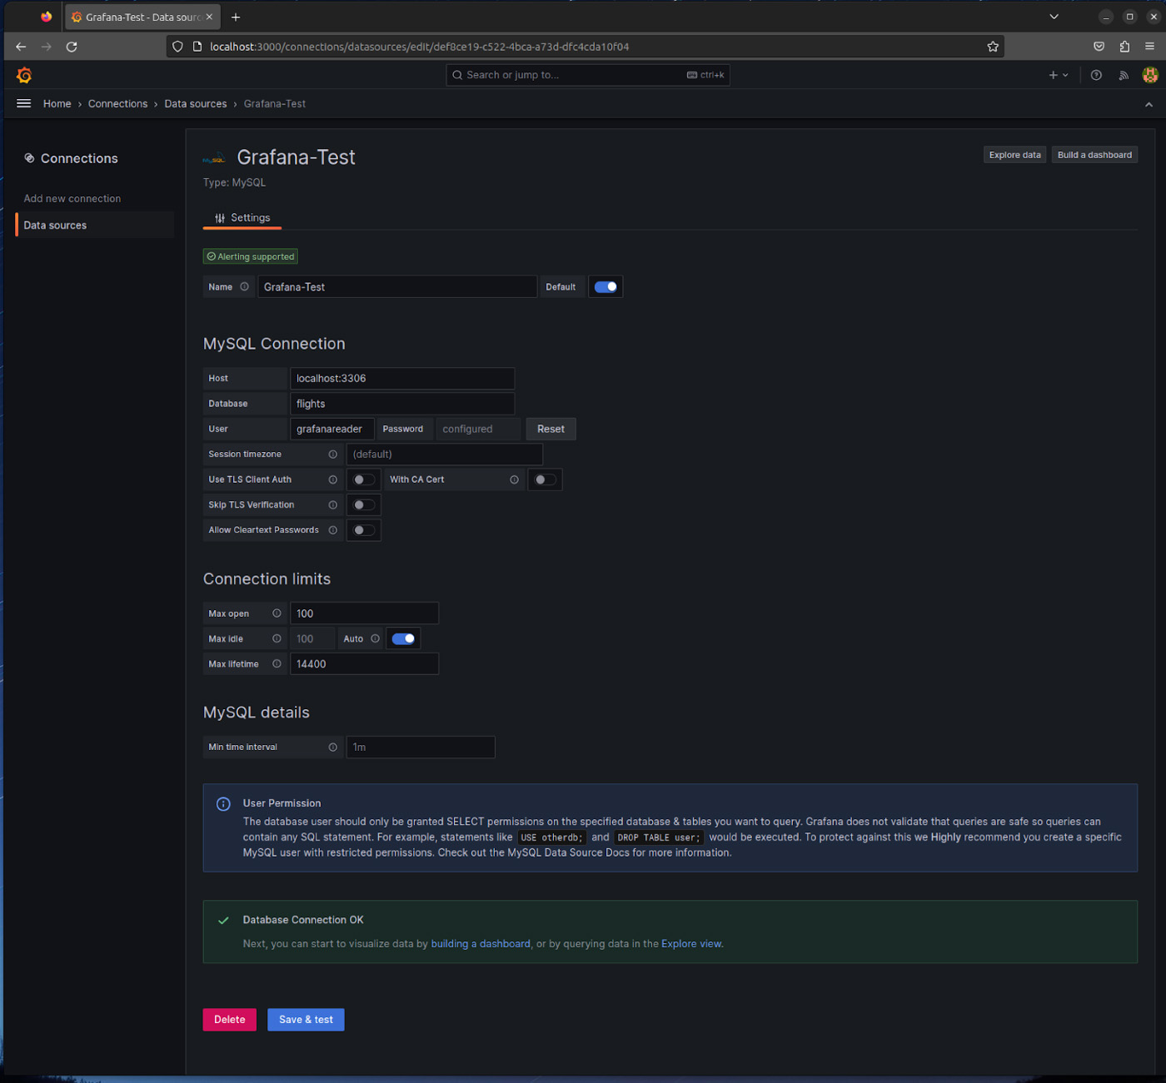Click the user profile avatar
Image resolution: width=1166 pixels, height=1083 pixels.
[1150, 75]
